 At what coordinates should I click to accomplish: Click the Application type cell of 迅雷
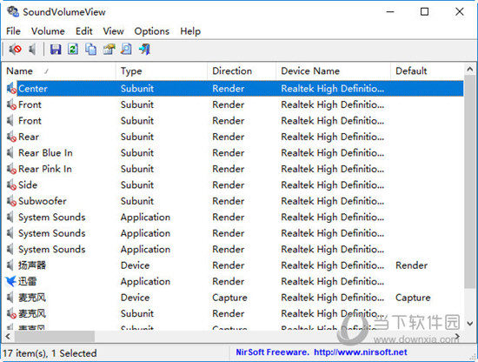145,281
